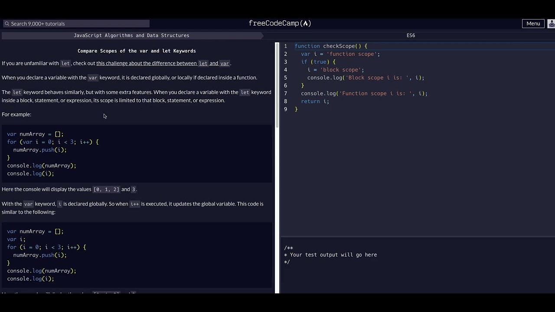Click 'Your test output will go here' text
This screenshot has width=555, height=312.
[x=333, y=255]
